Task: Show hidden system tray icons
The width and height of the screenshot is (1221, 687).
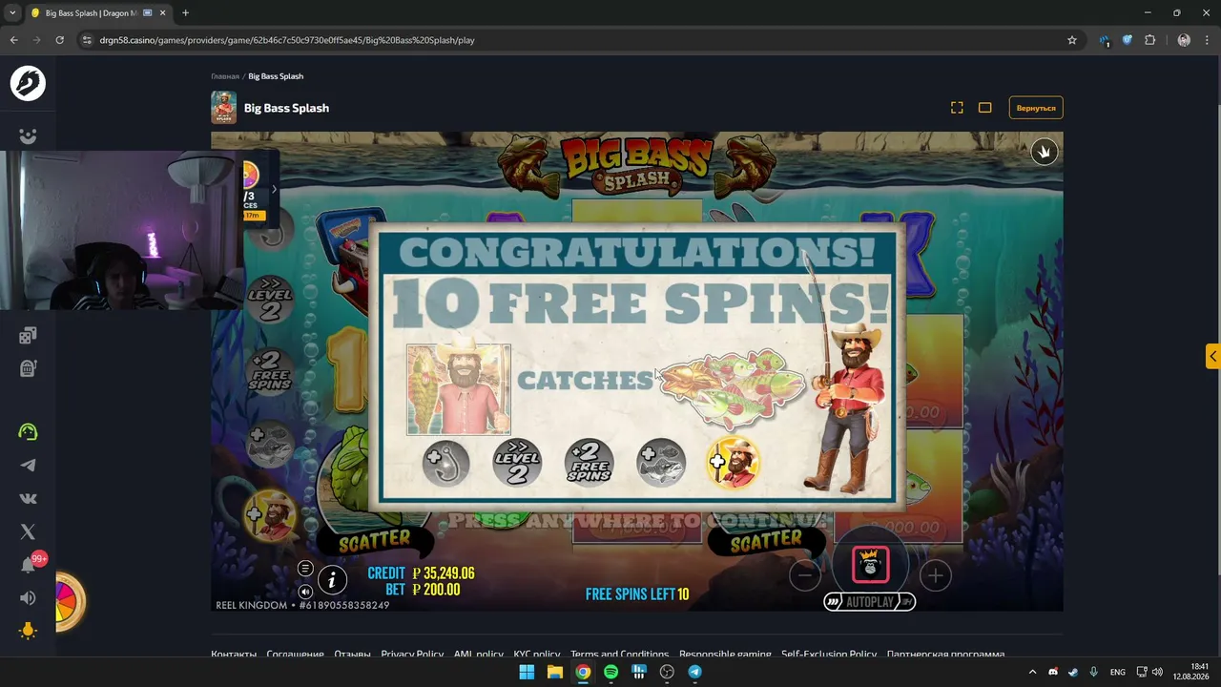Action: coord(1032,672)
